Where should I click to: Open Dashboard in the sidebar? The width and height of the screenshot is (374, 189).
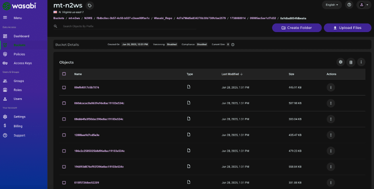click(21, 36)
